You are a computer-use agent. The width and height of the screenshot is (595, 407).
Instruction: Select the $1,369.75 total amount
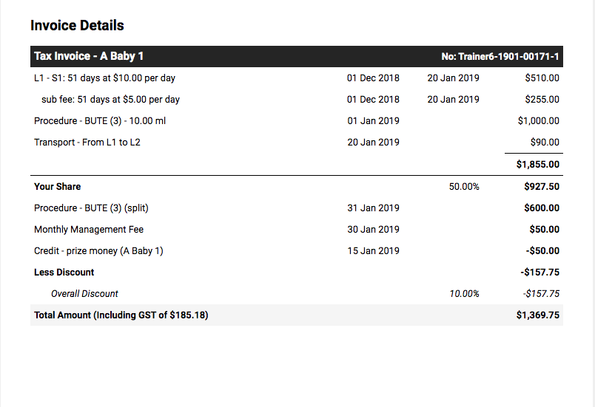538,315
